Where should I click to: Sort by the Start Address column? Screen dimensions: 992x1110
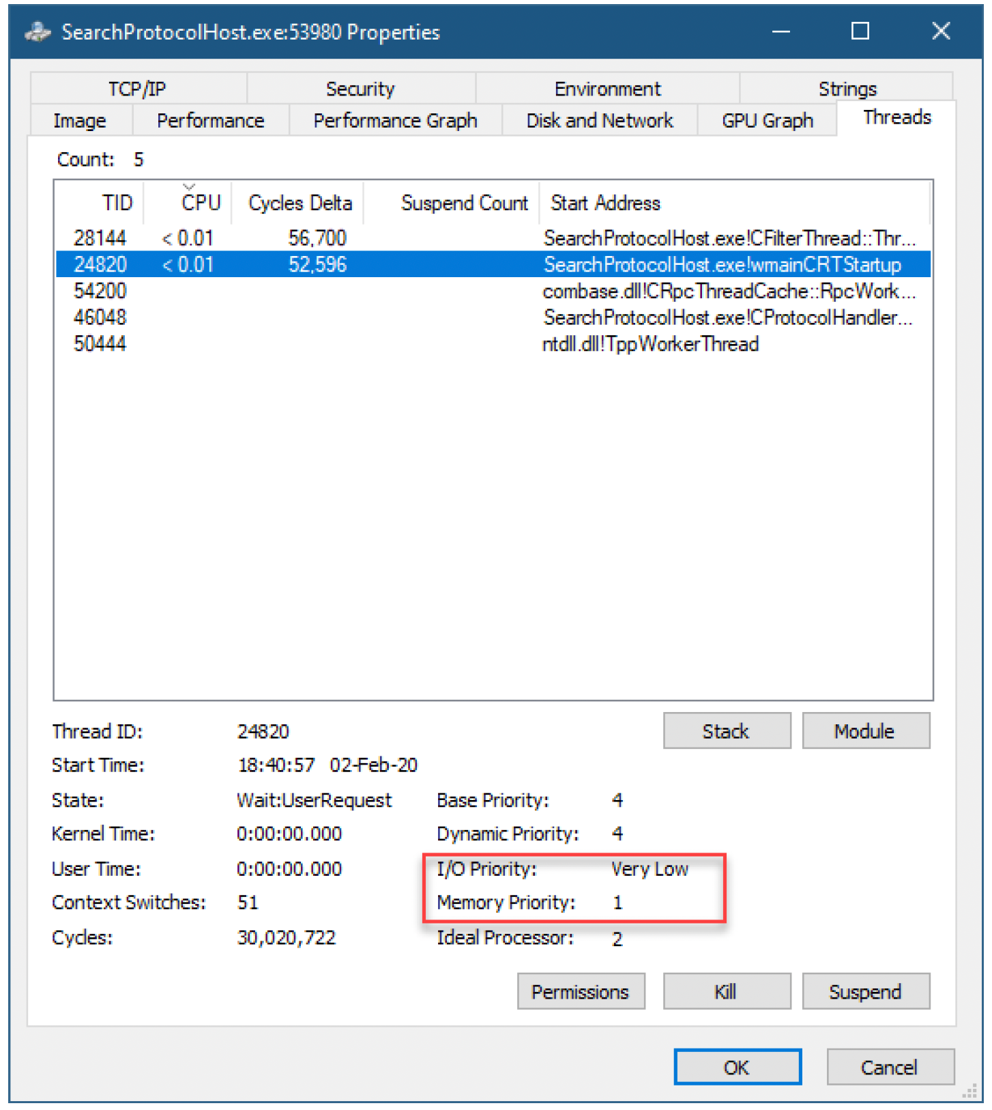[x=734, y=203]
